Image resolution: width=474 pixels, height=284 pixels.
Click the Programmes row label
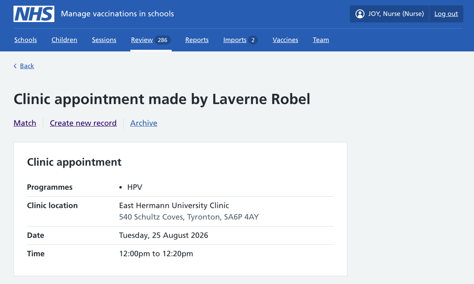[x=50, y=187]
